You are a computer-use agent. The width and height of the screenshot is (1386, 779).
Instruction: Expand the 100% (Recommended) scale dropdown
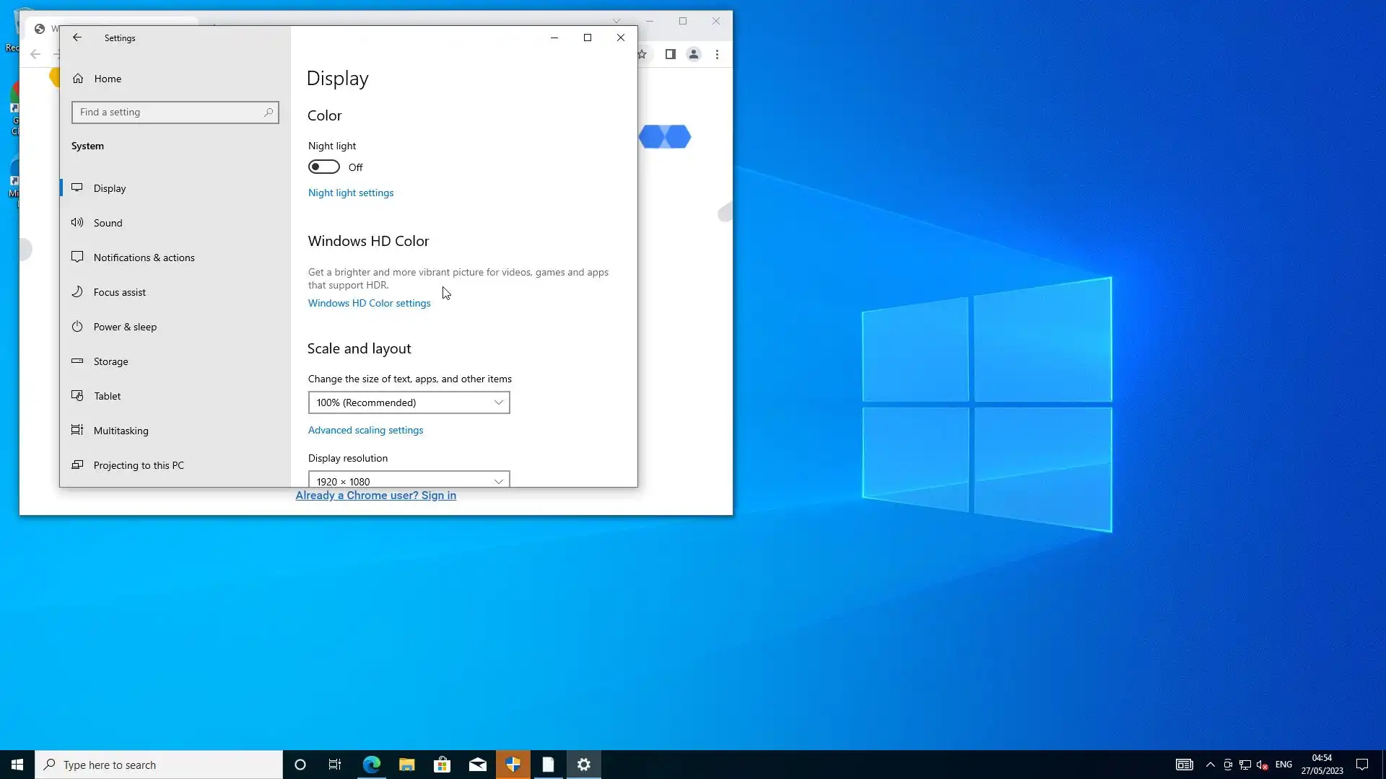[409, 402]
